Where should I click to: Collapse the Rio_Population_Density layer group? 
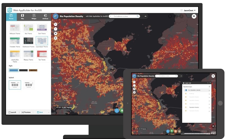point(184,90)
